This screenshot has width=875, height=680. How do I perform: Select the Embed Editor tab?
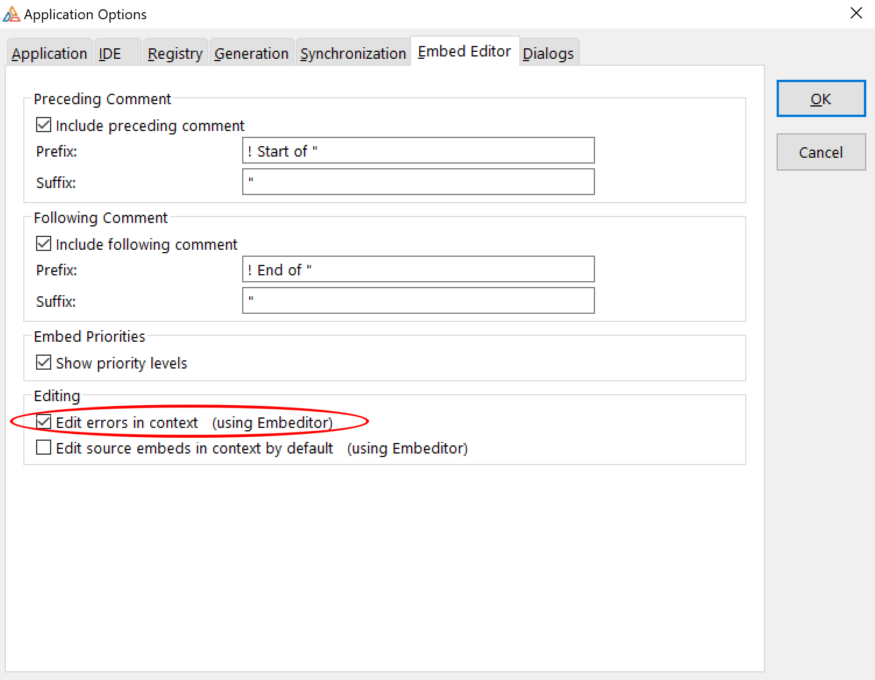pyautogui.click(x=464, y=52)
